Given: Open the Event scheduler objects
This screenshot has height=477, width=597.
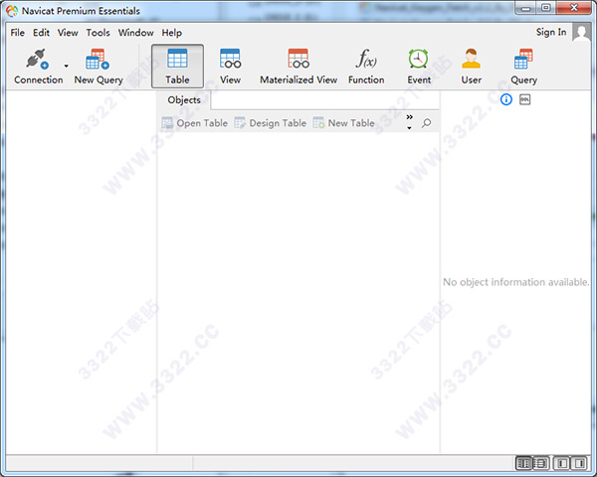Looking at the screenshot, I should [x=419, y=67].
